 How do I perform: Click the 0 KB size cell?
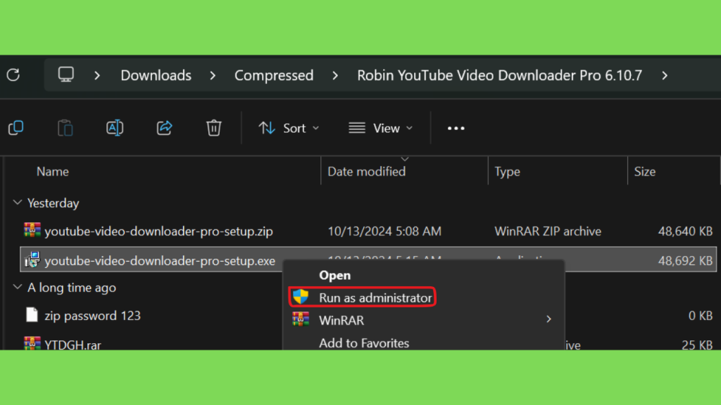701,316
